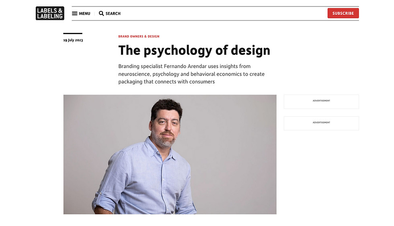Click the black bar above the date

[x=73, y=33]
